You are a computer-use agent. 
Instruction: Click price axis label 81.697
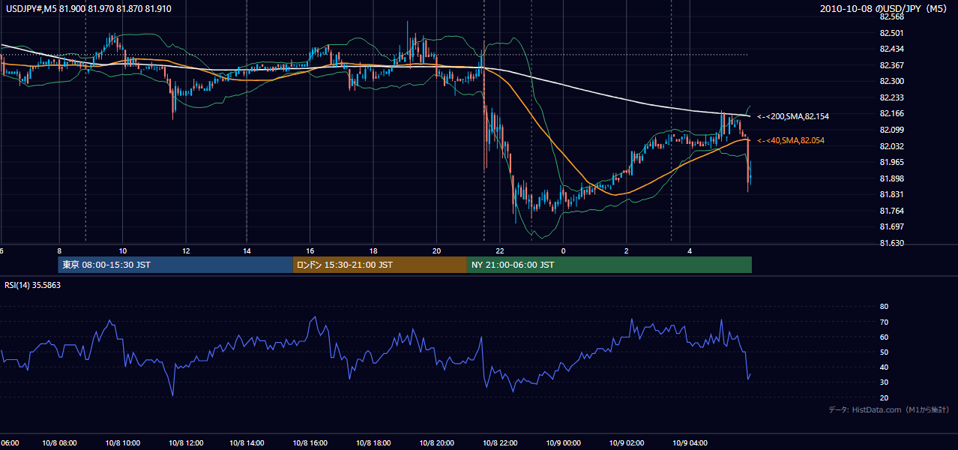(x=891, y=226)
